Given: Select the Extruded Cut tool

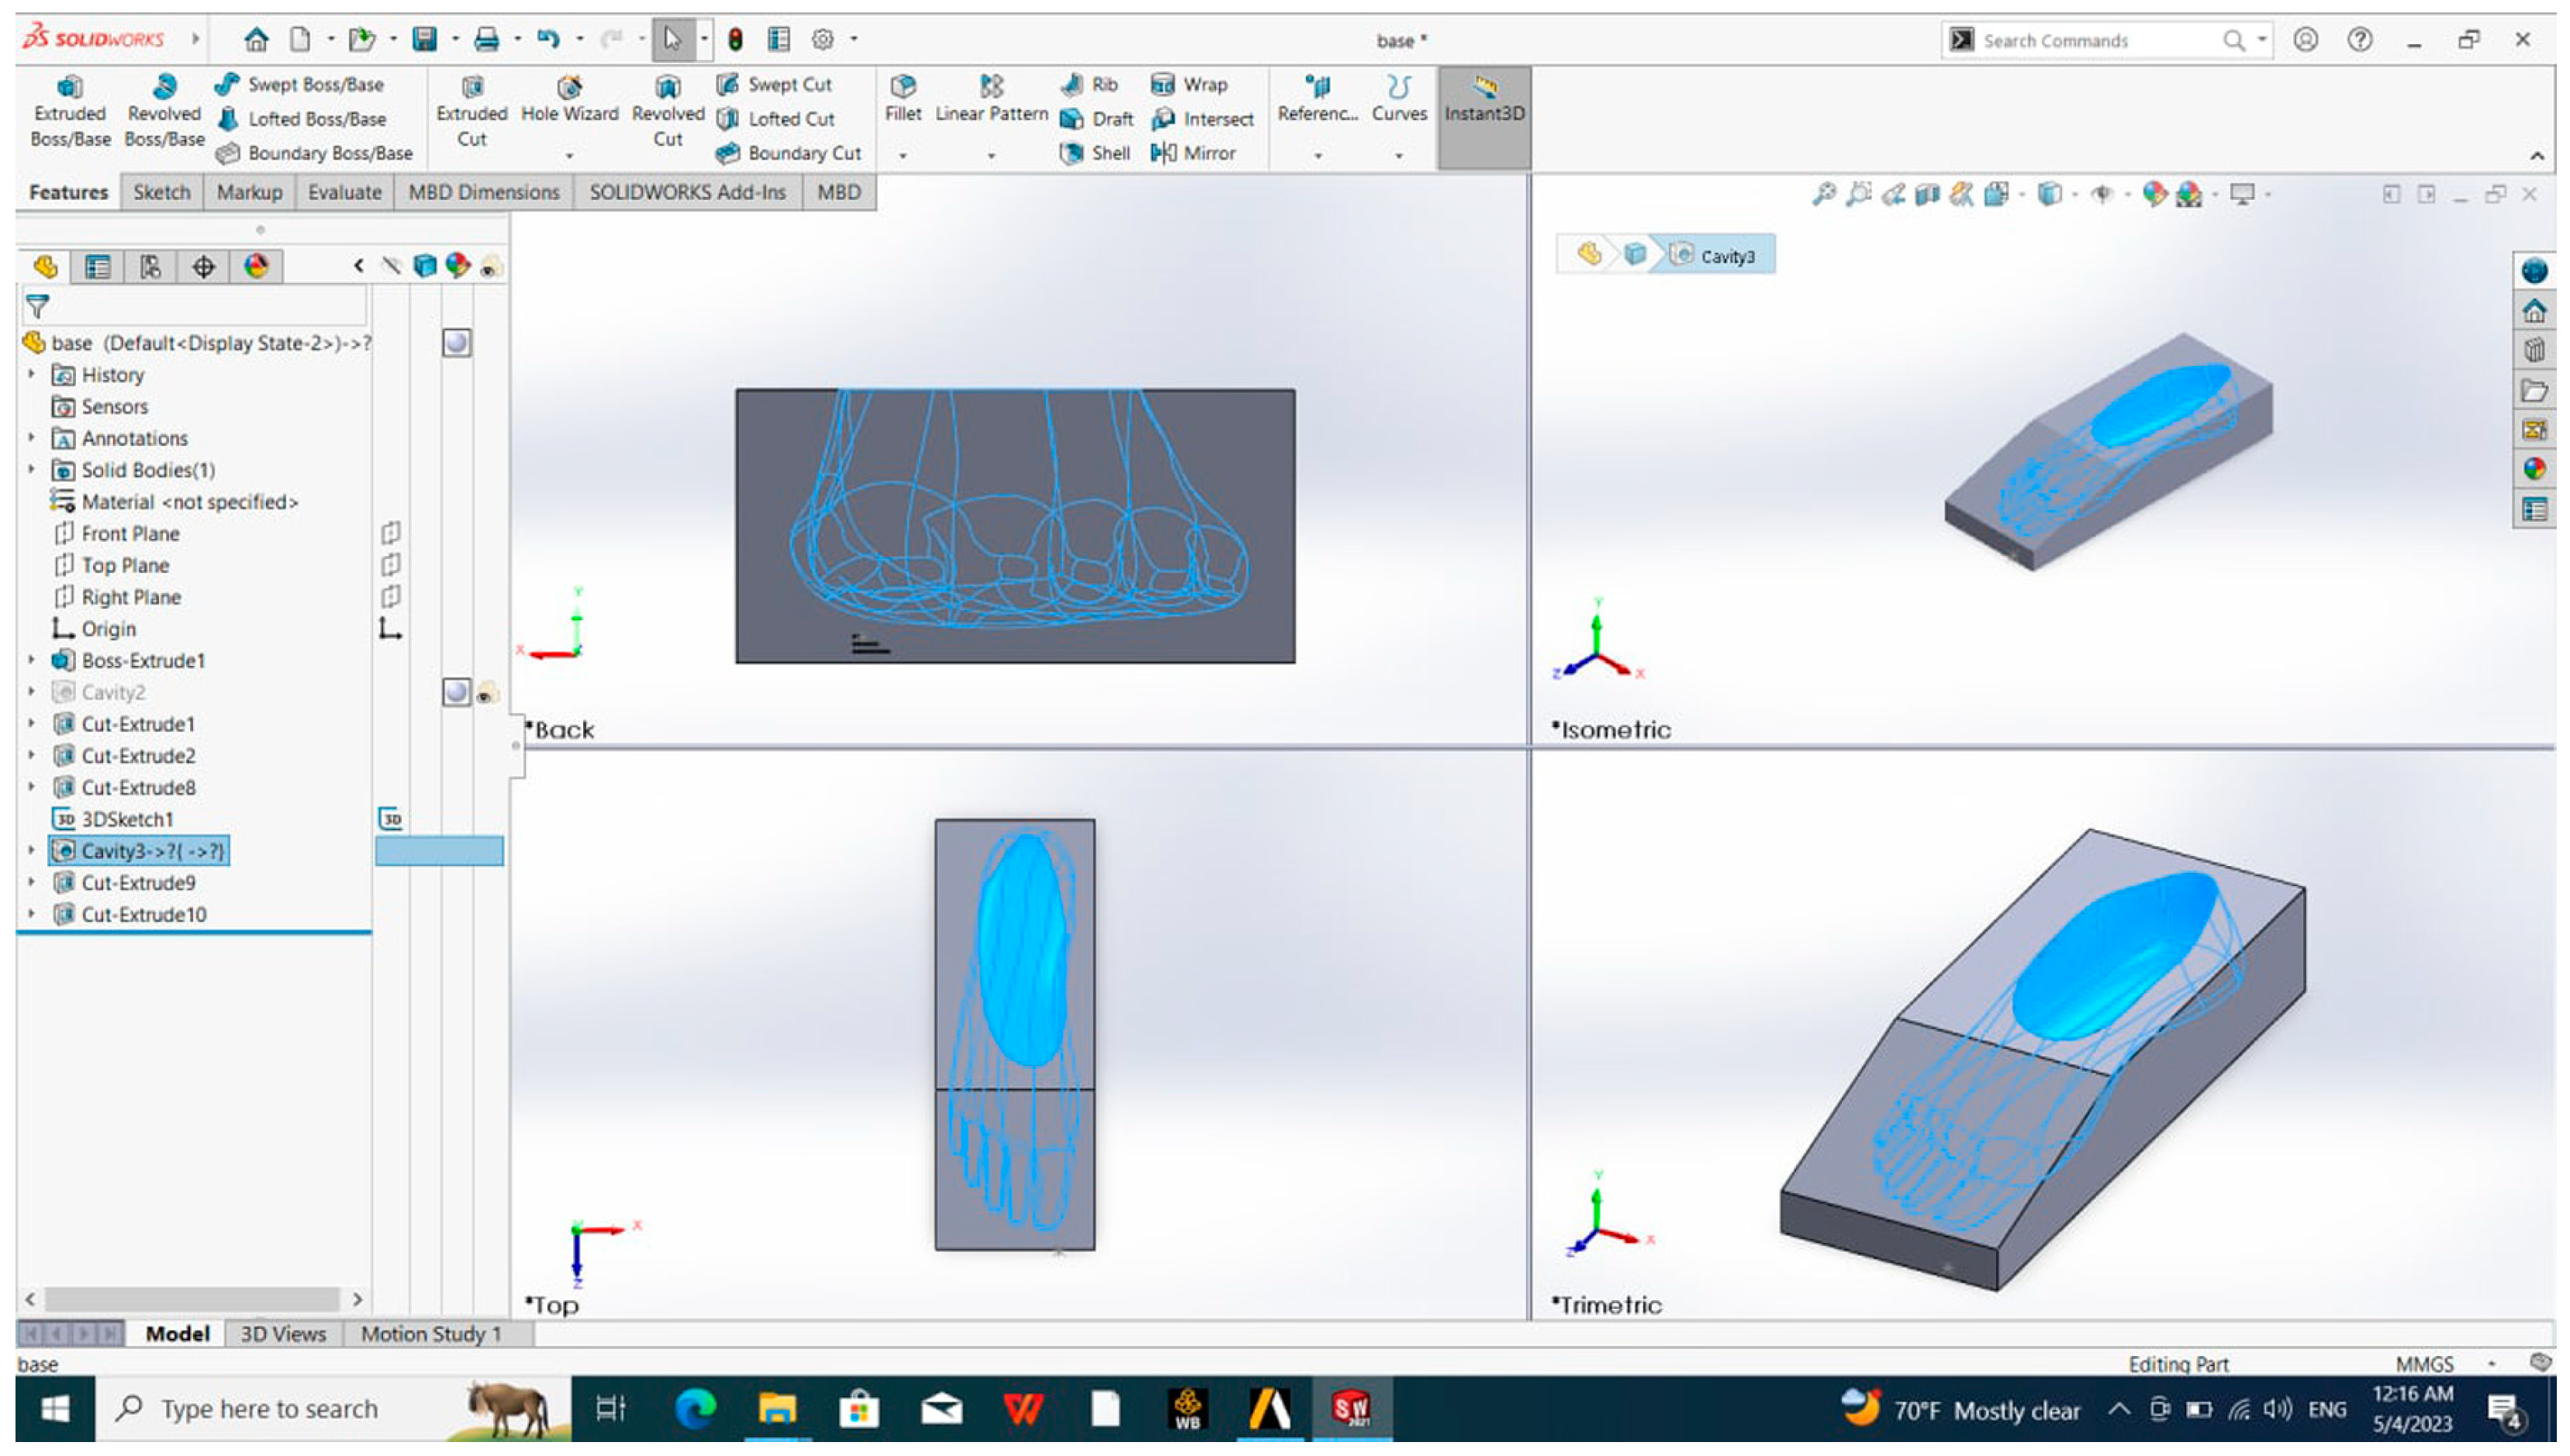Looking at the screenshot, I should pyautogui.click(x=471, y=111).
